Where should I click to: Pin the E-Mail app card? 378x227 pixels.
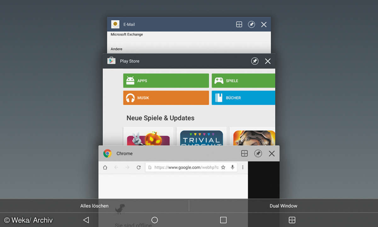coord(251,24)
